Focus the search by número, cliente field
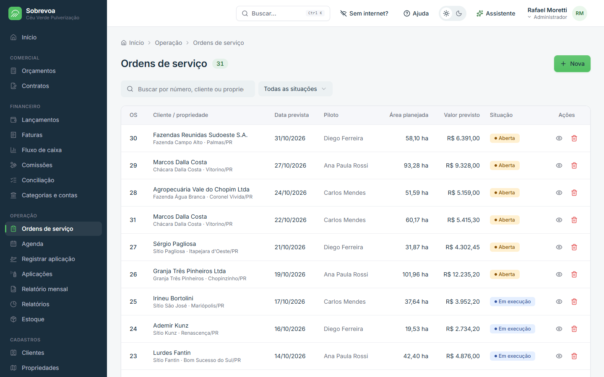 coord(188,89)
